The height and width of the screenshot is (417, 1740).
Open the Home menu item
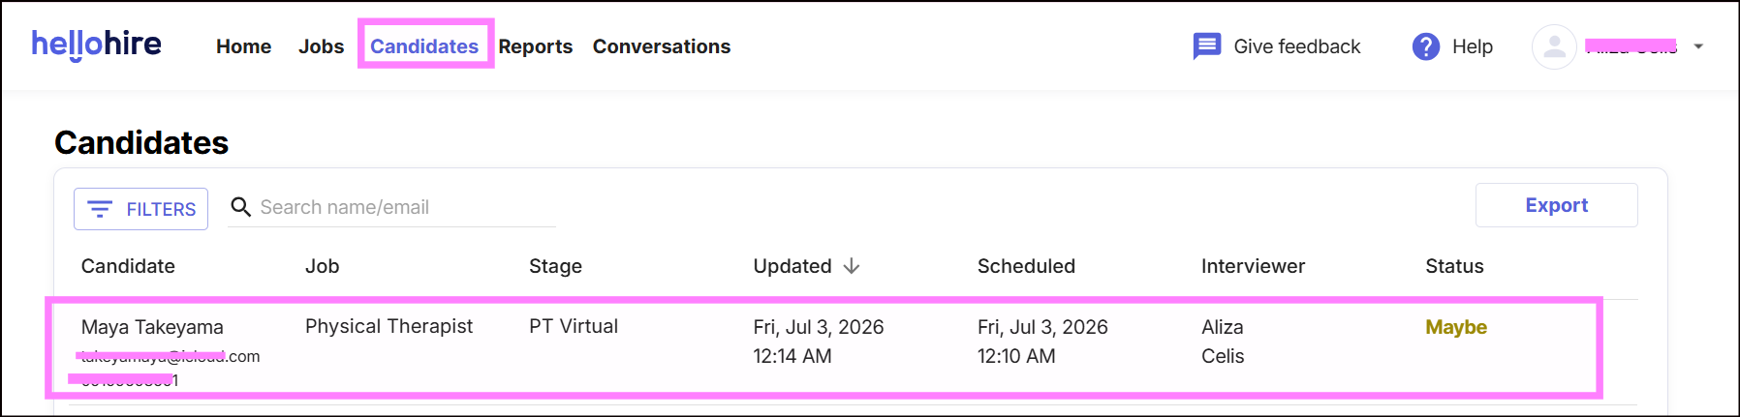click(243, 46)
